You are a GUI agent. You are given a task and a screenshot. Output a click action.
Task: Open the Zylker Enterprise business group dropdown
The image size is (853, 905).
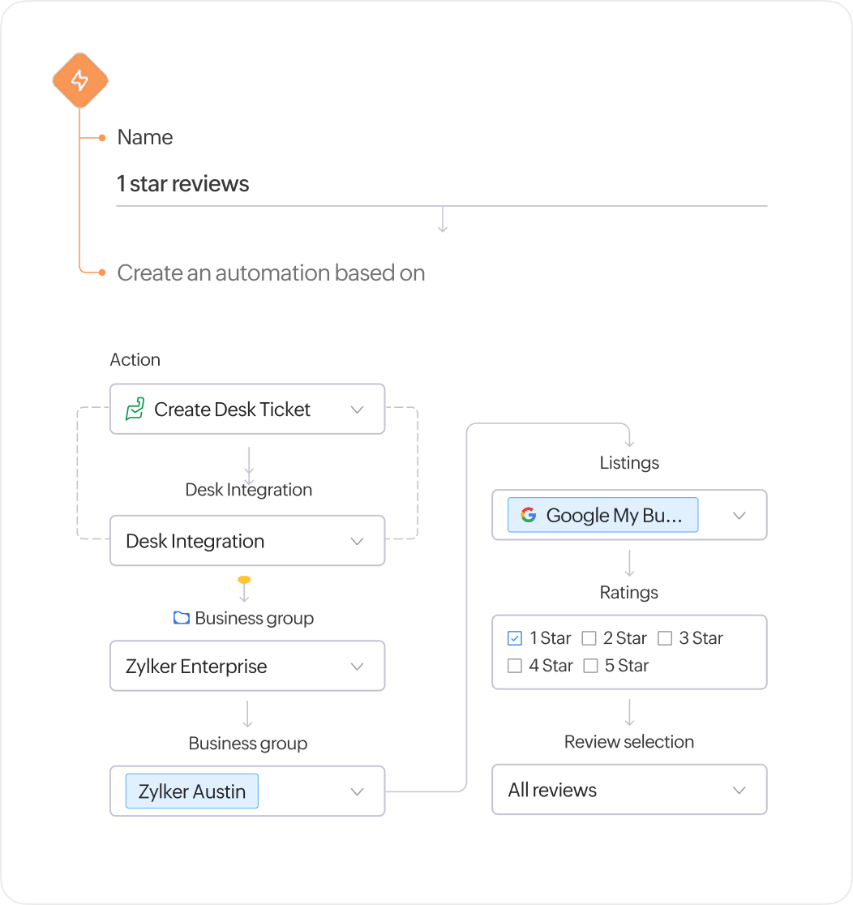[x=357, y=667]
